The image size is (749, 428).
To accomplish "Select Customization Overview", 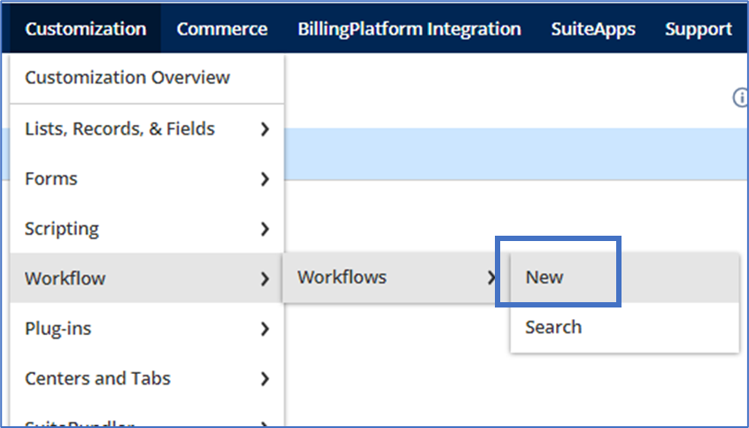I will (x=147, y=77).
